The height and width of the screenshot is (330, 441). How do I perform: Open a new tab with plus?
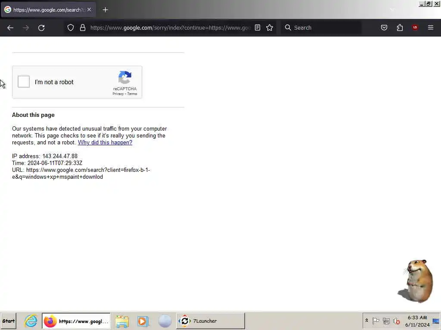point(105,10)
